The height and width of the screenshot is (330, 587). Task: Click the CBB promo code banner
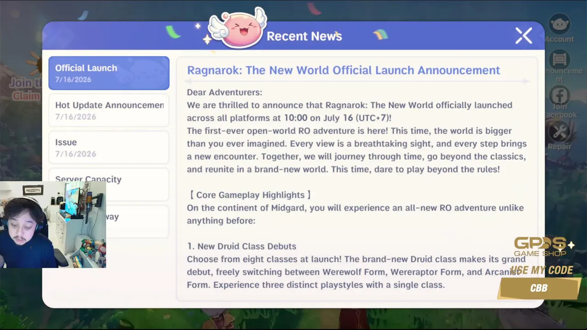pos(539,288)
